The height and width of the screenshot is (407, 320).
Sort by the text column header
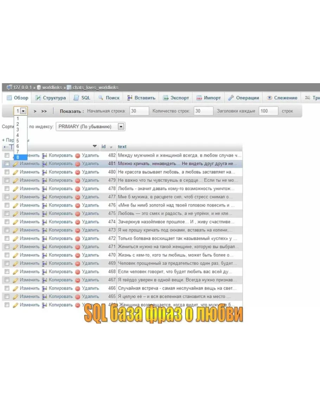[x=122, y=147]
